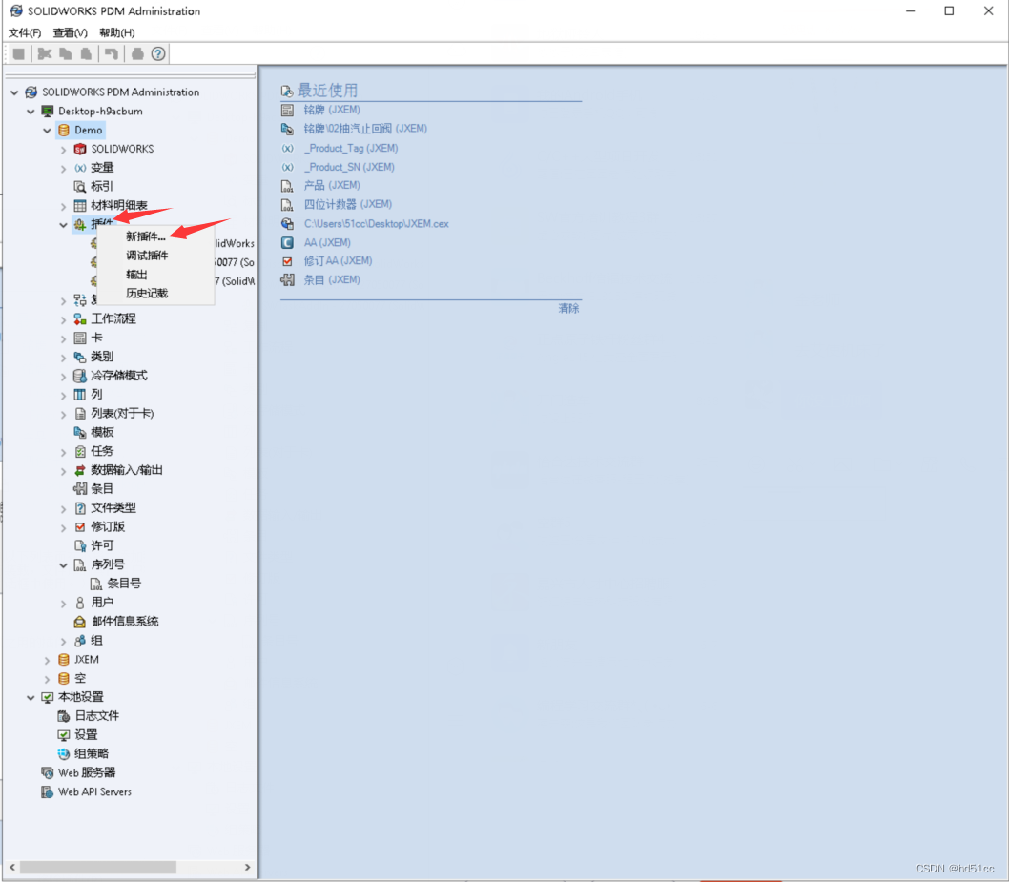This screenshot has height=882, width=1009.
Task: Expand the 工作流程 node
Action: pyautogui.click(x=63, y=319)
